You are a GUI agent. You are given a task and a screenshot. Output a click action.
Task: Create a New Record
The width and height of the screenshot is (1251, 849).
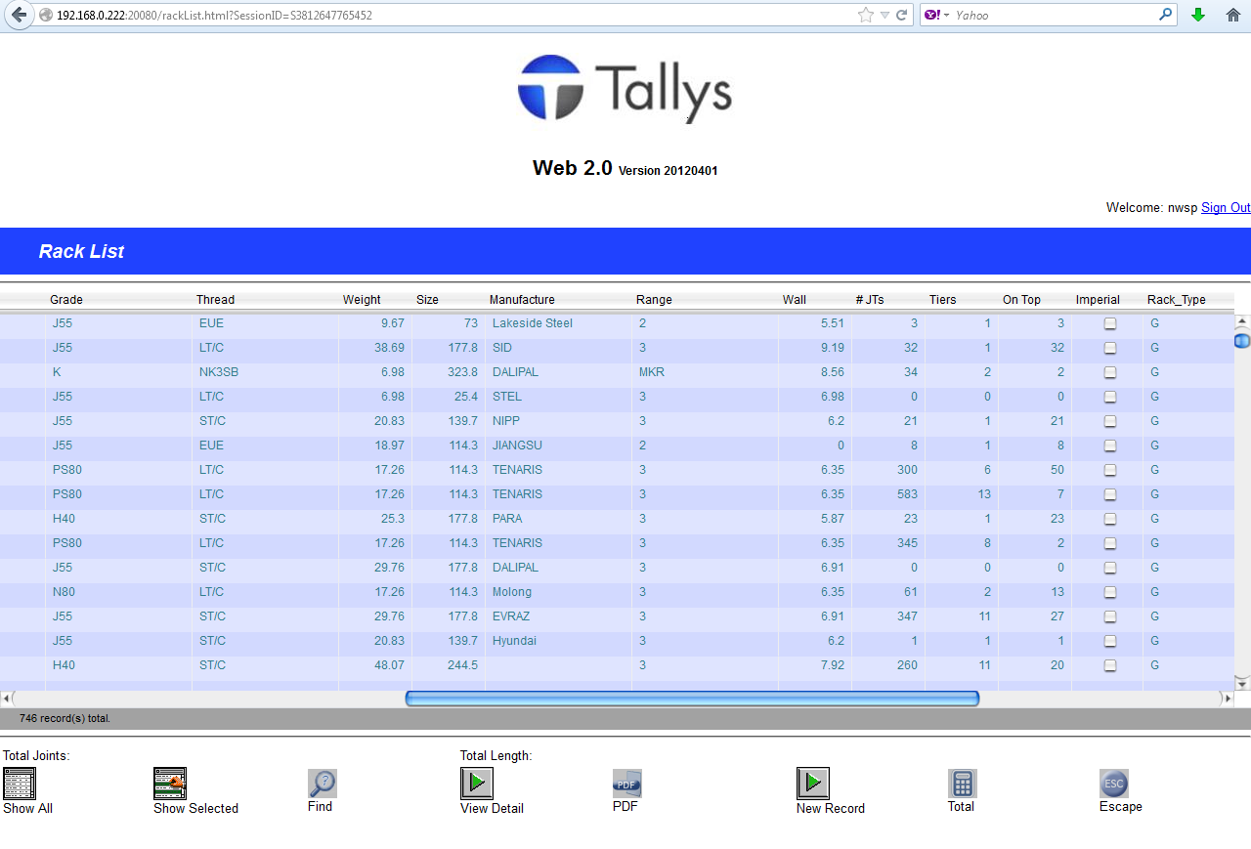pos(810,782)
